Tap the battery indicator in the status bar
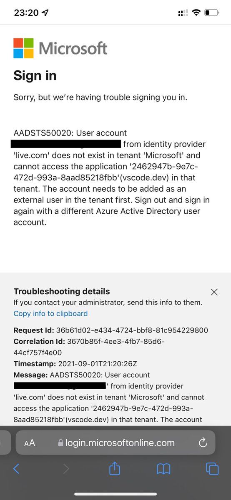 pyautogui.click(x=211, y=13)
